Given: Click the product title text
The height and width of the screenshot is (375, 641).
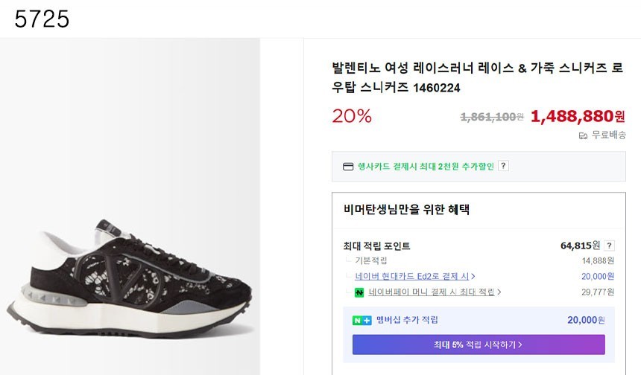Looking at the screenshot, I should (x=477, y=77).
